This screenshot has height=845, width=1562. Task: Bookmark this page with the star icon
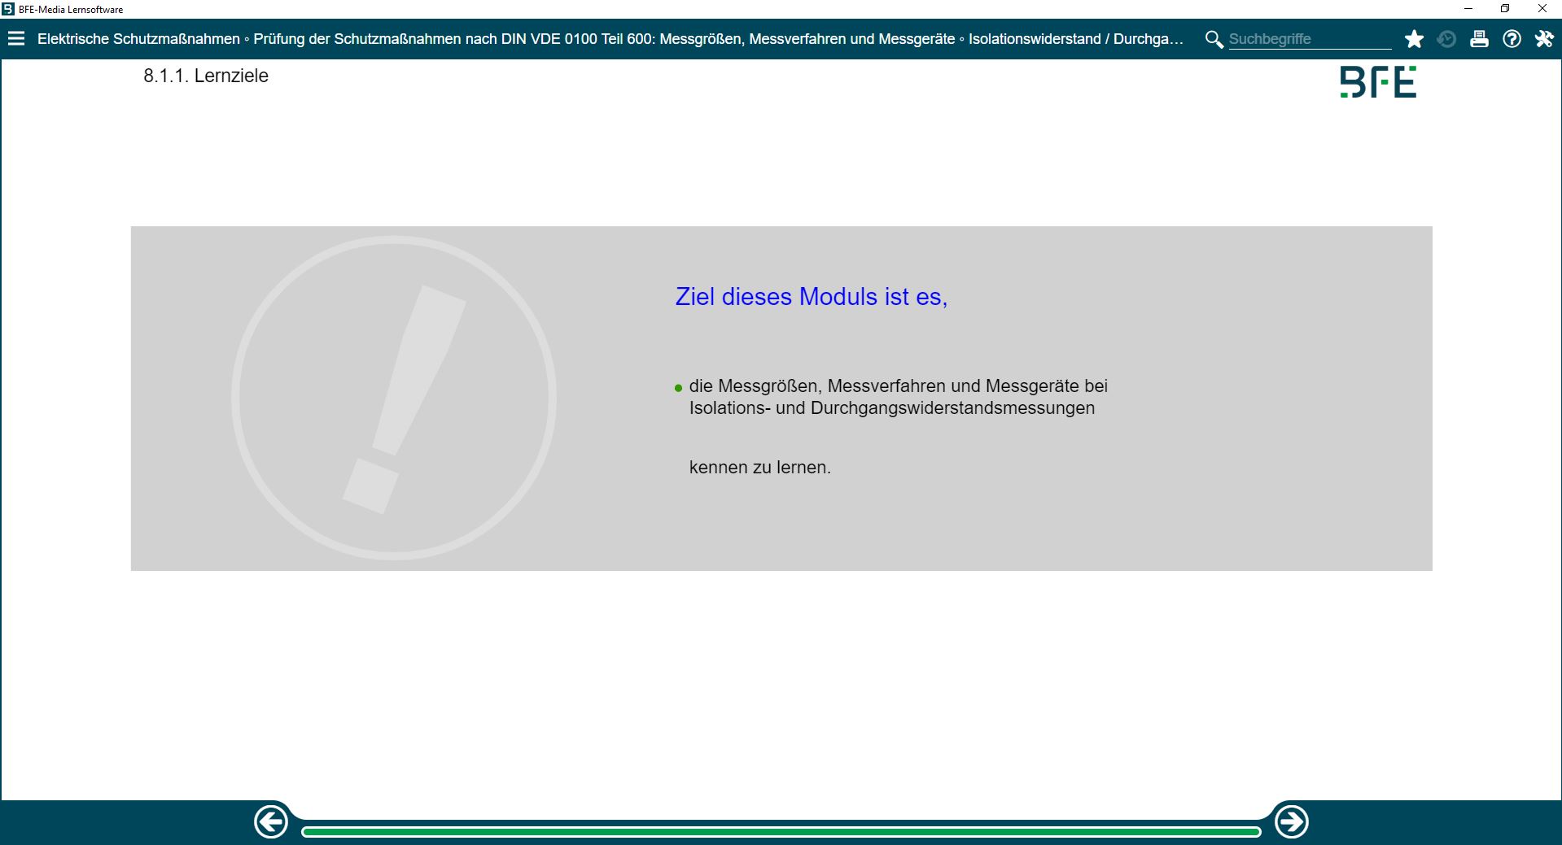pyautogui.click(x=1414, y=38)
